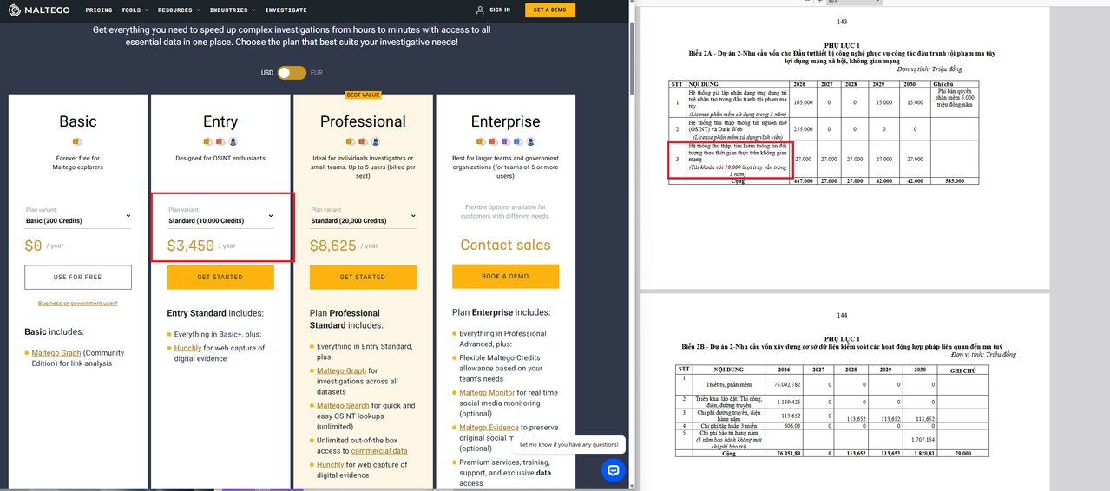Viewport: 1110px width, 491px height.
Task: Click page number 144 in the PDF
Action: coord(842,316)
